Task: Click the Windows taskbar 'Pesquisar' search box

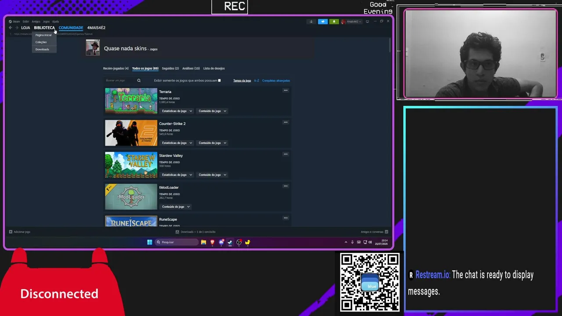Action: 177,242
